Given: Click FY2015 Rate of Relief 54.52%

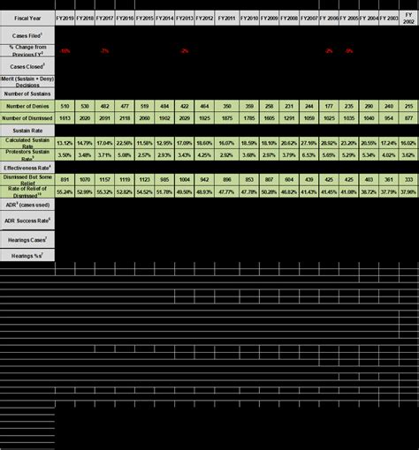Looking at the screenshot, I should tap(144, 191).
